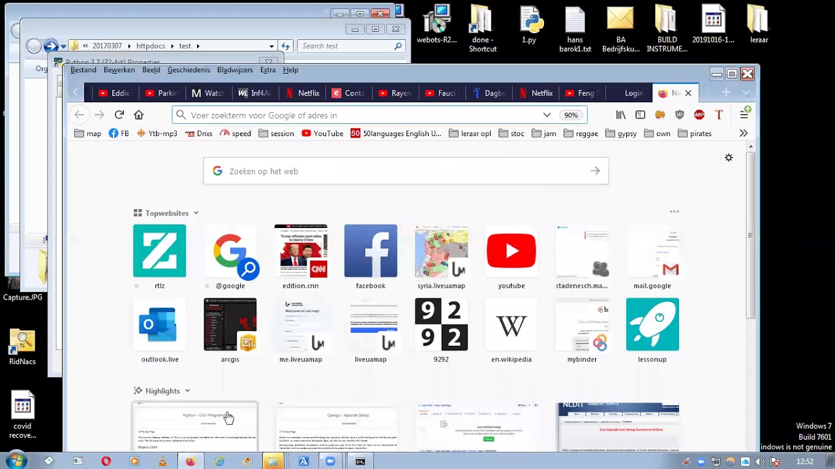The height and width of the screenshot is (469, 835).
Task: Open the BA Bedrijfsku mail icon on desktop
Action: [x=620, y=29]
